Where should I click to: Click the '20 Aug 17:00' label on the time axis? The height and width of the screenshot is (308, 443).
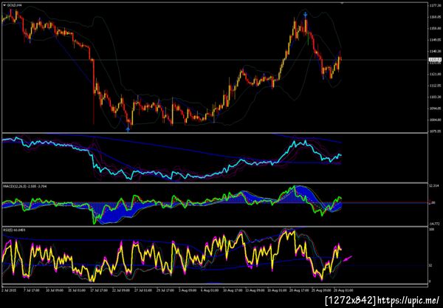298,290
